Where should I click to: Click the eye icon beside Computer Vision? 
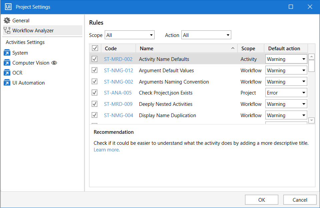(x=54, y=63)
